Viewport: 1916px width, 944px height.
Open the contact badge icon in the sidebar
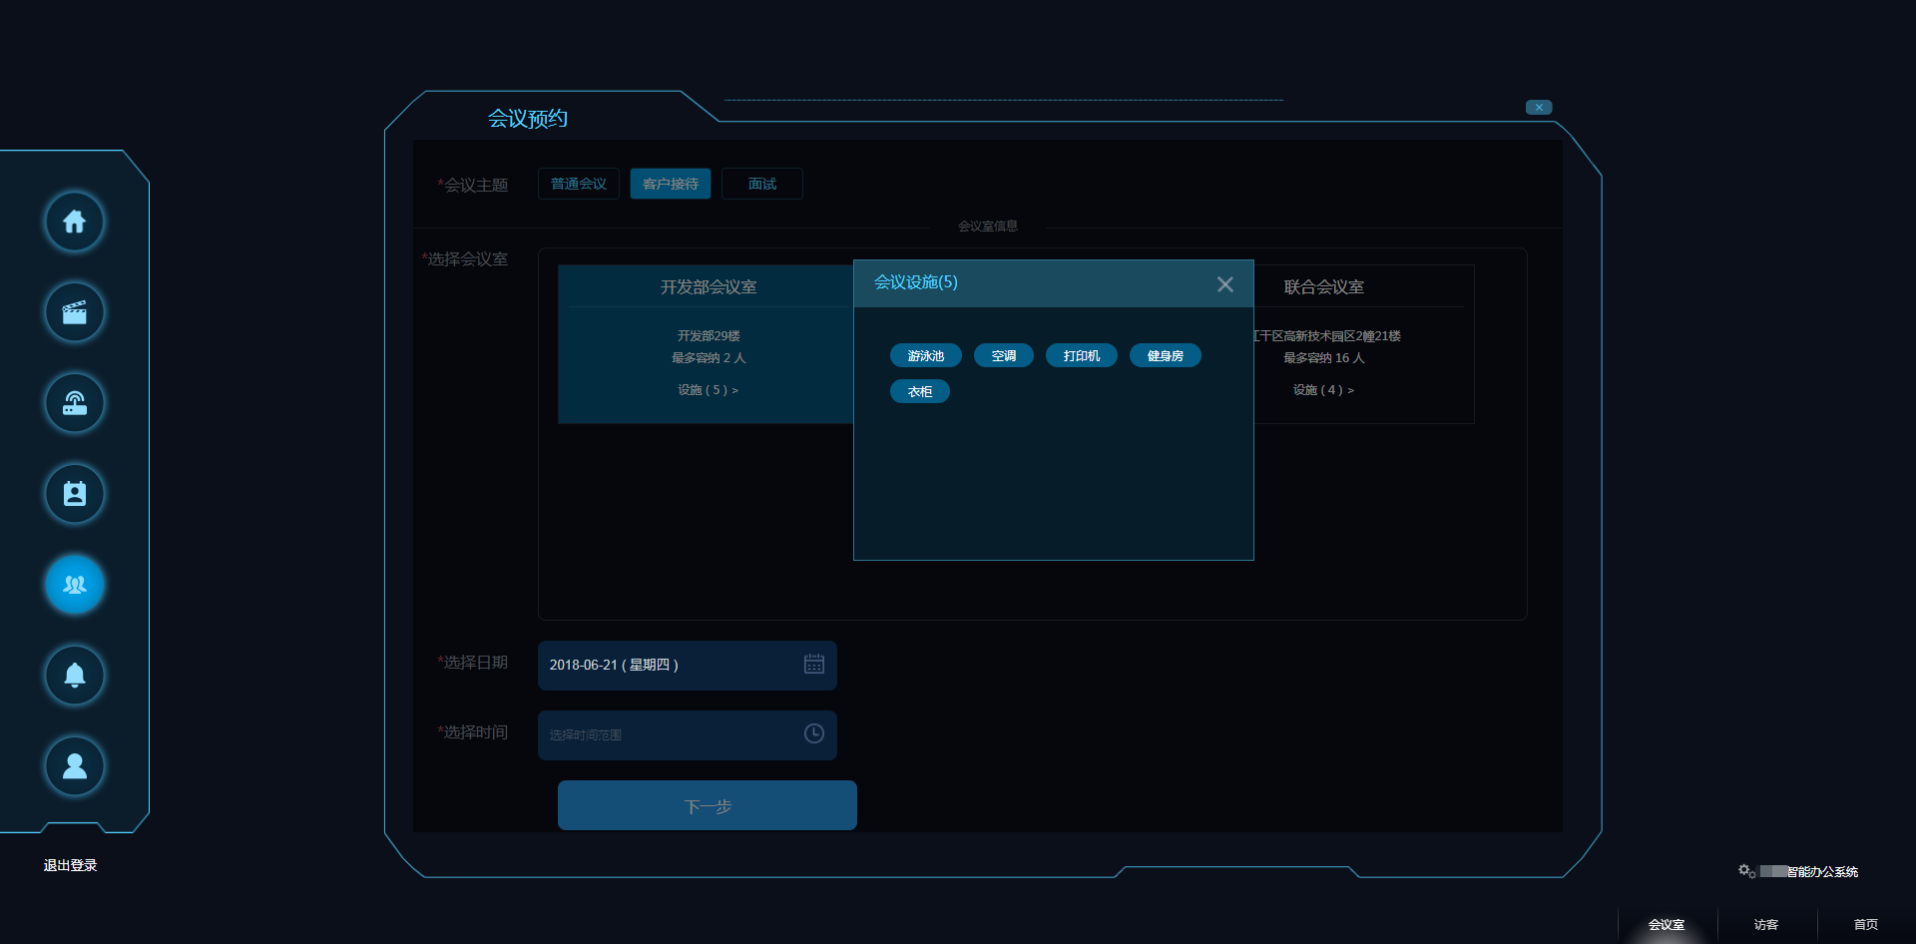(x=75, y=494)
